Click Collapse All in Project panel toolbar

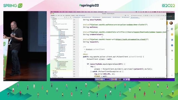68,17
